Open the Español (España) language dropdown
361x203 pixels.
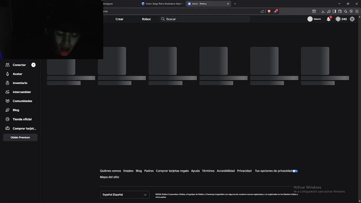(125, 195)
